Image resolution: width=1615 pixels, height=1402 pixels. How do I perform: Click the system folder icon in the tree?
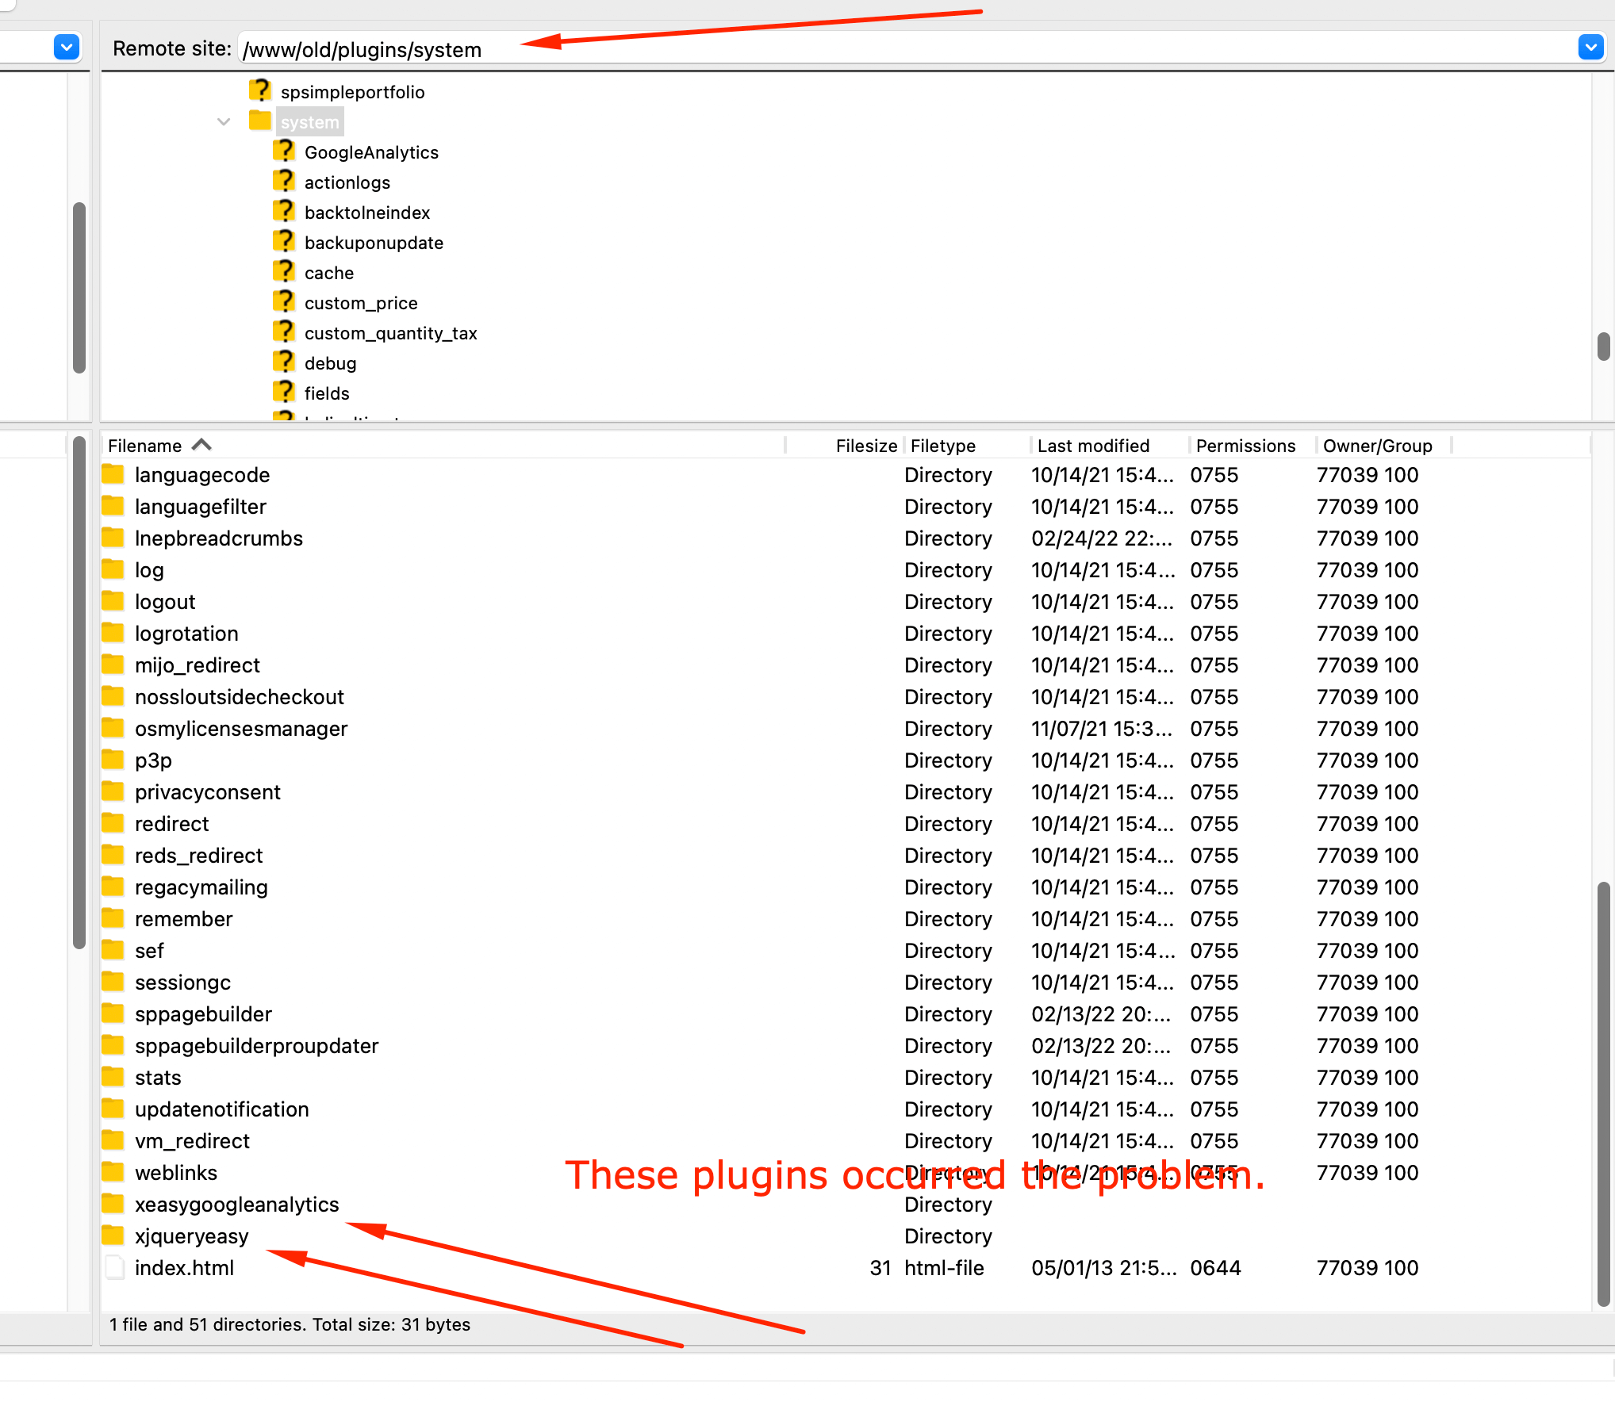coord(259,121)
